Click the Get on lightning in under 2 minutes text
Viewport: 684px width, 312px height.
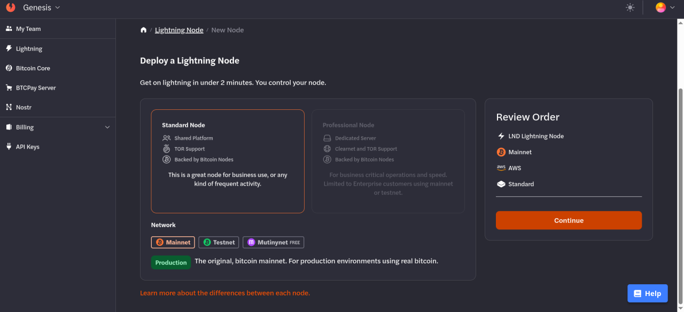(x=233, y=83)
